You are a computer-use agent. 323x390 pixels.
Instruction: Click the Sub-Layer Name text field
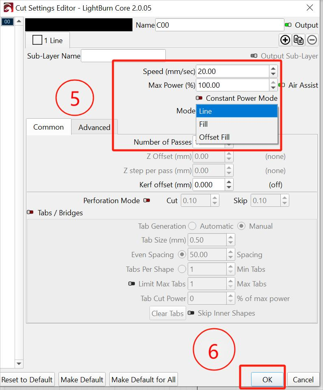123,56
